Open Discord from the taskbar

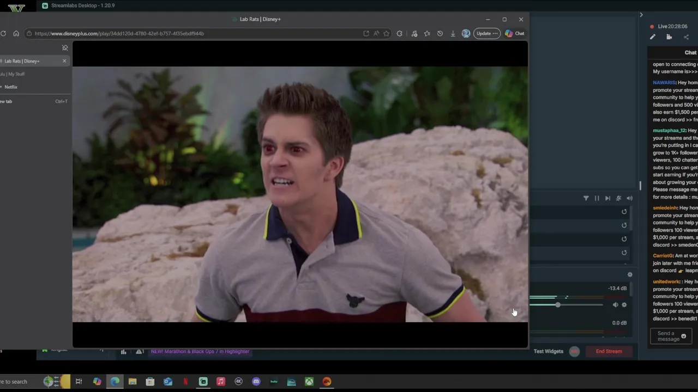point(256,382)
